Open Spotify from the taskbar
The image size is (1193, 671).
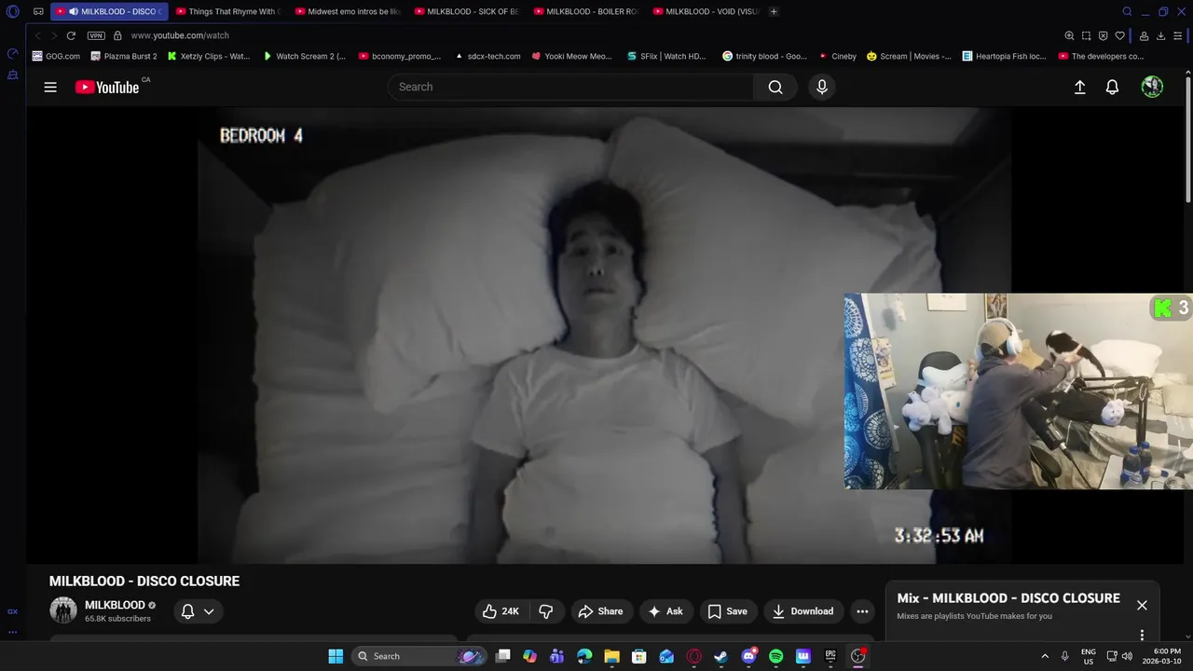[x=775, y=656]
